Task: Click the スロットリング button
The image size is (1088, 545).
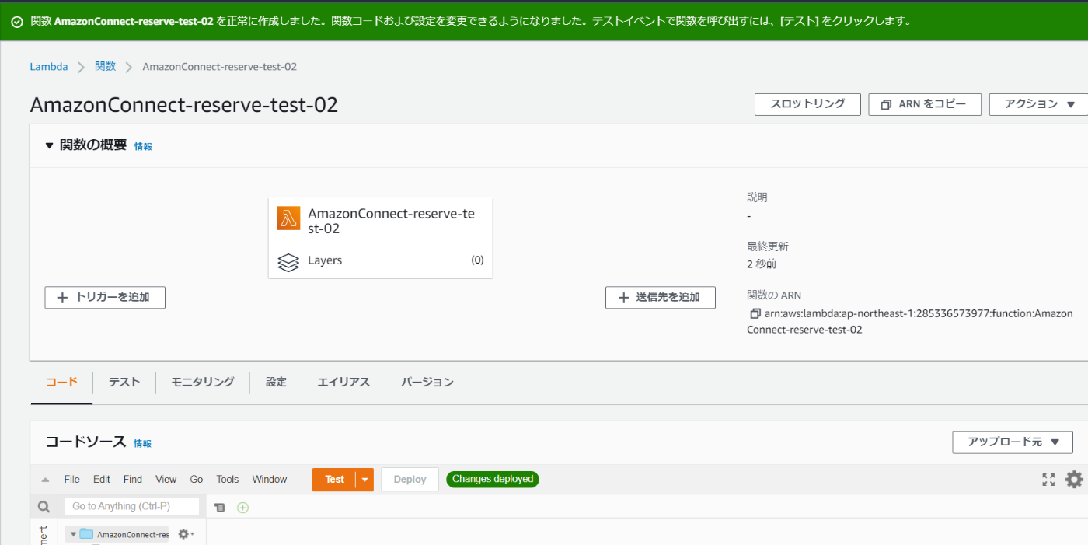Action: [x=807, y=104]
